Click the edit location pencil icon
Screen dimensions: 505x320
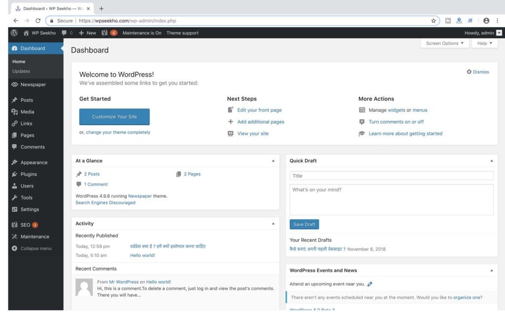(370, 284)
